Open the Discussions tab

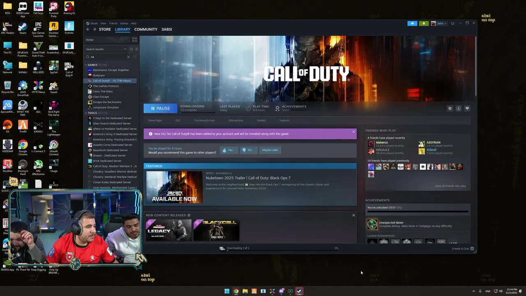click(x=236, y=120)
